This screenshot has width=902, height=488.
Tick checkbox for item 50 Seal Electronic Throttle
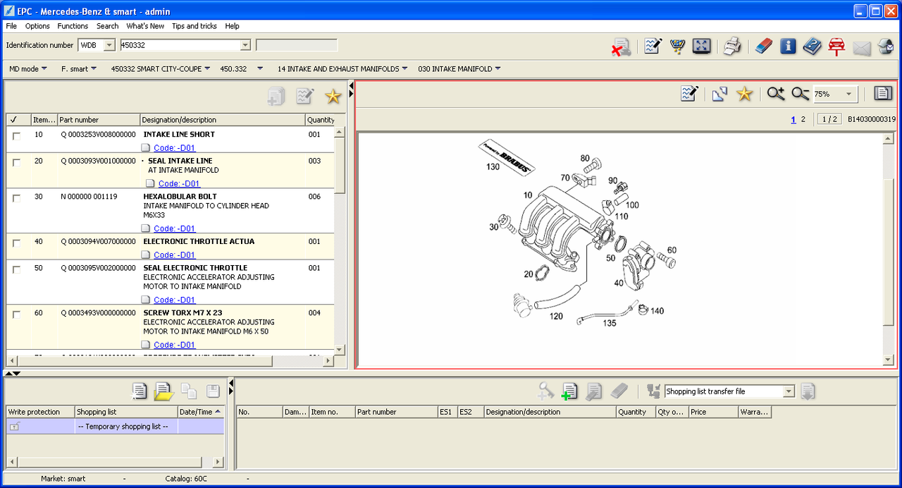coord(16,270)
